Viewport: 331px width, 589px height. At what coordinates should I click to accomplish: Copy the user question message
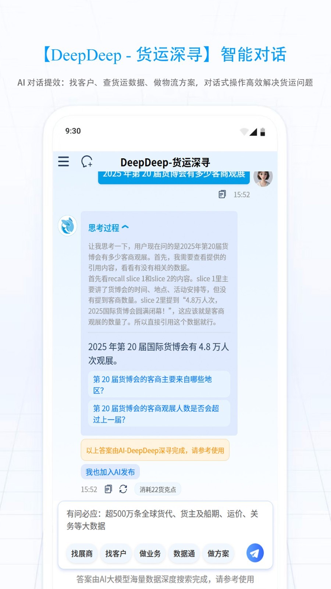point(222,194)
